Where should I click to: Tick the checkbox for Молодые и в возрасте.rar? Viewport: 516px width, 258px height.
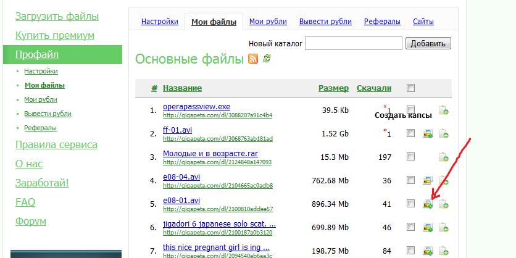coord(410,157)
